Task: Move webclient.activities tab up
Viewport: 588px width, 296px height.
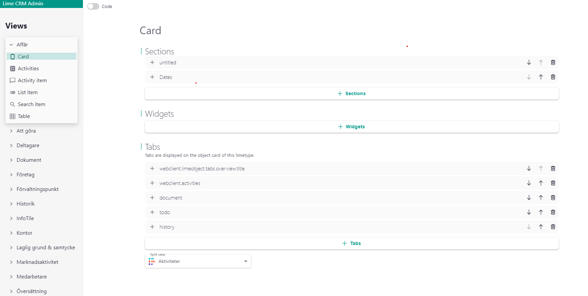Action: [541, 183]
